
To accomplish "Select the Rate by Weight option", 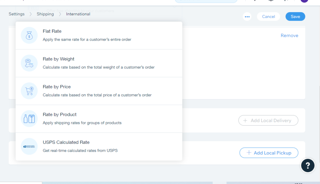I will pos(99,63).
